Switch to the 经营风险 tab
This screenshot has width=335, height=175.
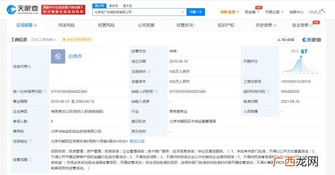click(106, 25)
